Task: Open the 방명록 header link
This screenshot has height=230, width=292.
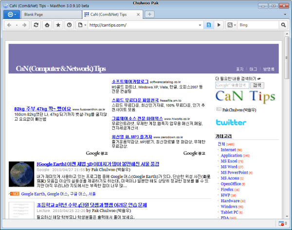Action: click(269, 69)
